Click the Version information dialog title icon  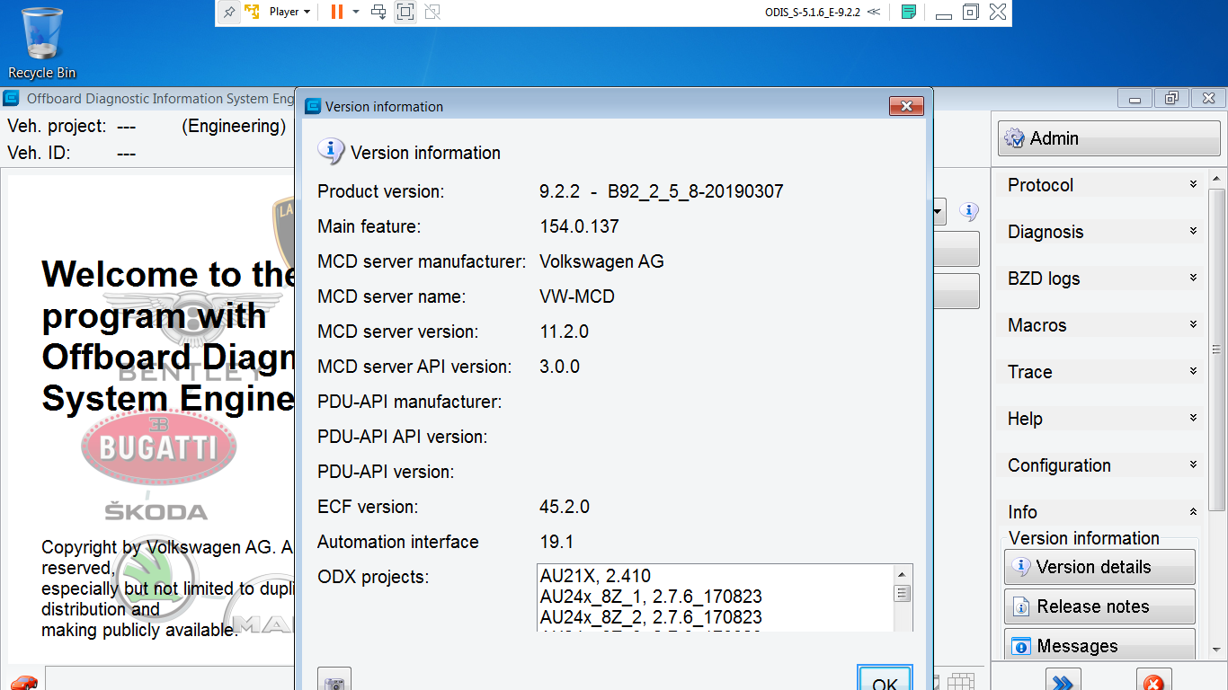pyautogui.click(x=313, y=106)
